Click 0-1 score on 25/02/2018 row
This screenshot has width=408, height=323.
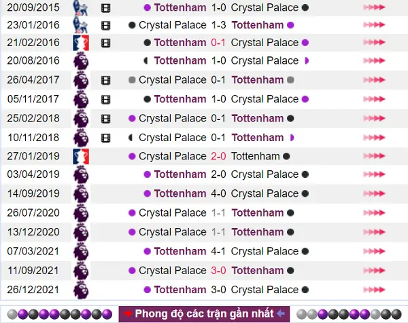[218, 118]
